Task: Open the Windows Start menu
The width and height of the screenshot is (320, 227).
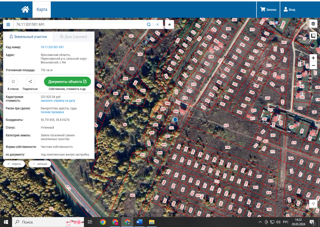Action: click(6, 222)
